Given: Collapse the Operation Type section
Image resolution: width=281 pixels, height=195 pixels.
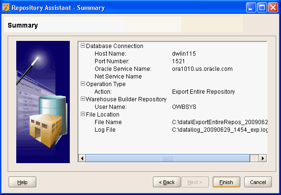Looking at the screenshot, I should pyautogui.click(x=83, y=84).
